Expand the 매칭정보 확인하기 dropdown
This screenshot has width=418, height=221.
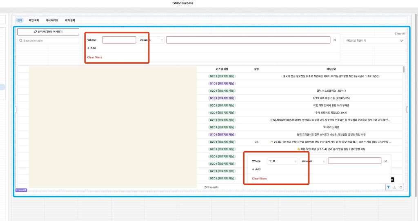pyautogui.click(x=375, y=40)
